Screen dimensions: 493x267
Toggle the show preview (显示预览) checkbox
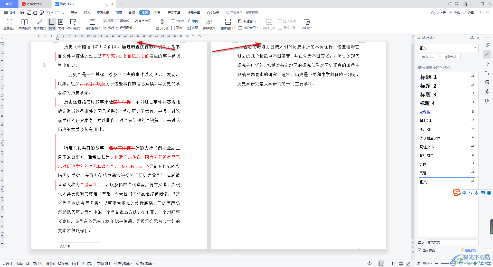tap(420, 250)
